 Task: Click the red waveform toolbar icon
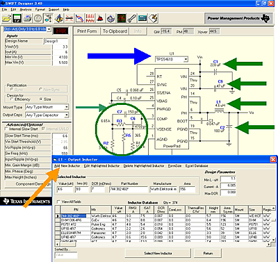tap(90, 18)
